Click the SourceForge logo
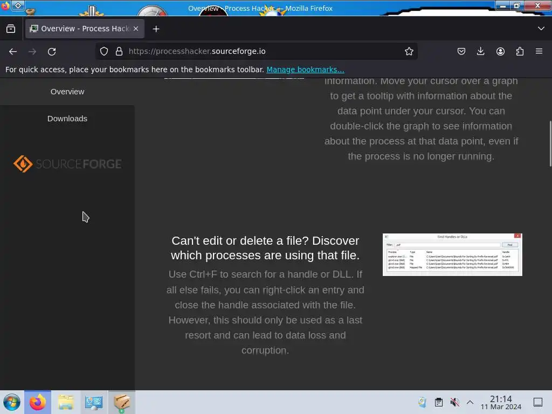The image size is (552, 414). [x=67, y=164]
